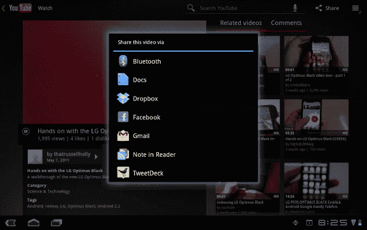Go back using top-left chevron

pyautogui.click(x=3, y=9)
